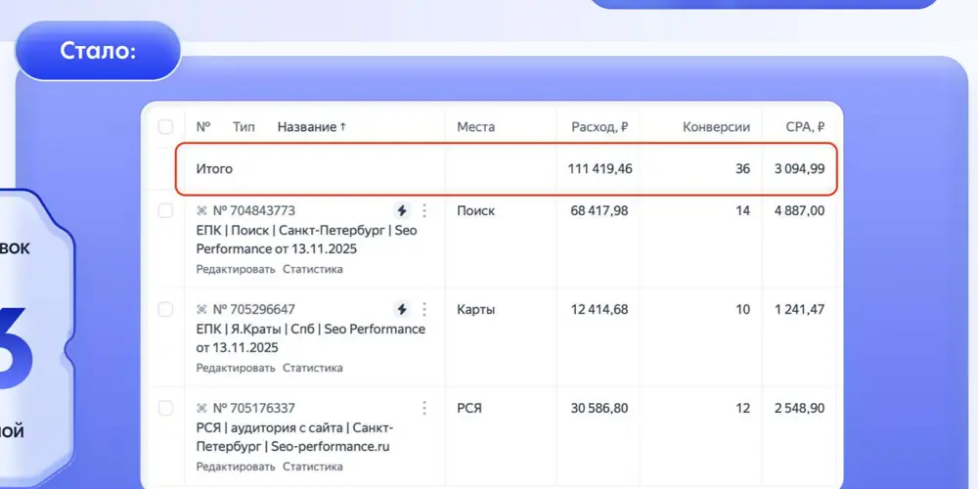The width and height of the screenshot is (978, 489).
Task: Click spend value 68 417,98
Action: tap(600, 211)
